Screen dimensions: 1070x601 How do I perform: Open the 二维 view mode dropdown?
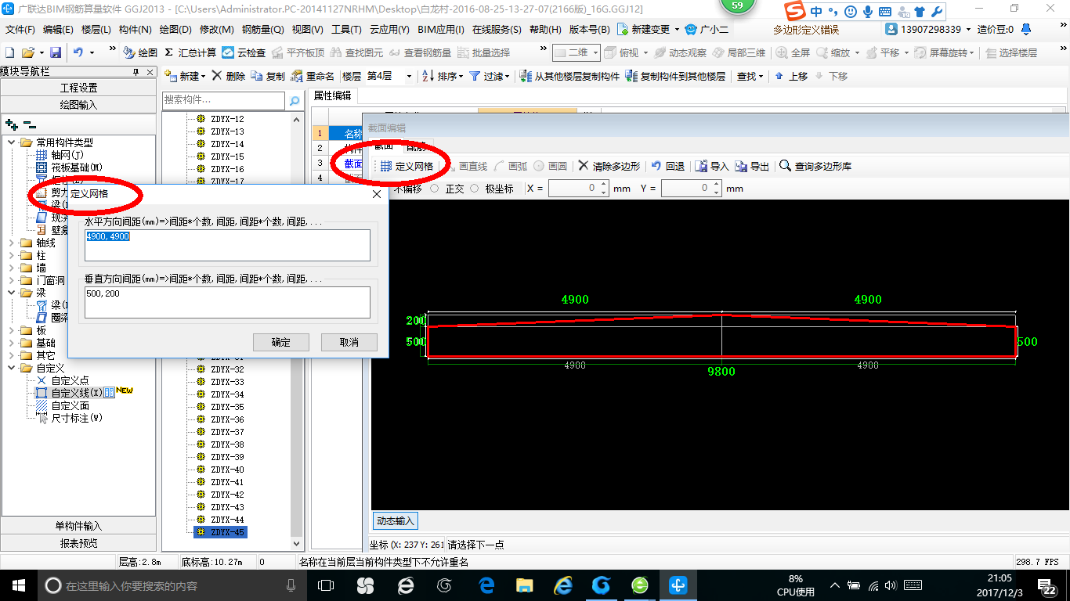pyautogui.click(x=577, y=52)
